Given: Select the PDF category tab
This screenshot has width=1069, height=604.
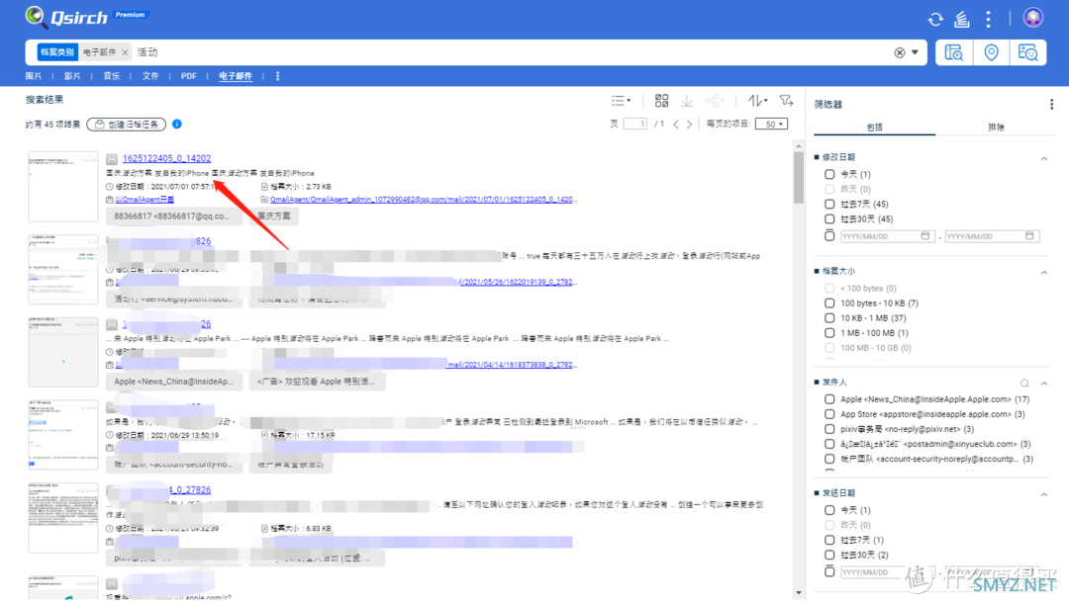Looking at the screenshot, I should 189,76.
